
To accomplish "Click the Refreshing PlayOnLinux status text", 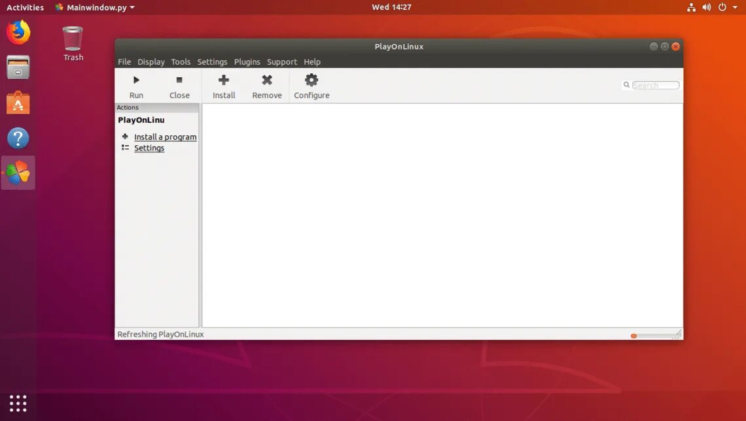I will 160,334.
